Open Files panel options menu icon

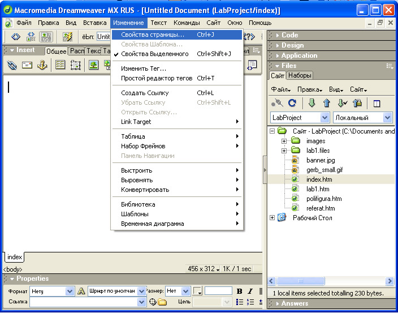click(390, 66)
